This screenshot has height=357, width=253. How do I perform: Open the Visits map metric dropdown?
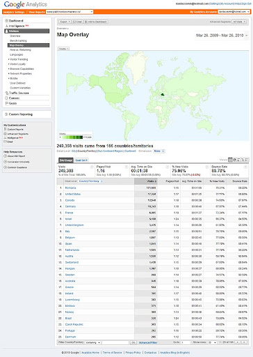(63, 49)
